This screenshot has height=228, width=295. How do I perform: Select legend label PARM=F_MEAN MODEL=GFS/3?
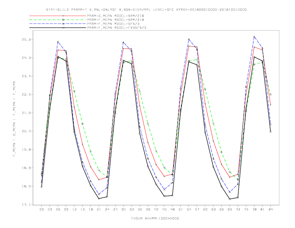click(113, 24)
